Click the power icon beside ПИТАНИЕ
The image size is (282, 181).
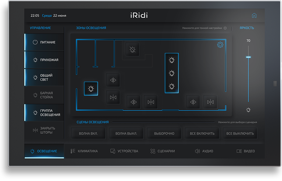[35, 42]
